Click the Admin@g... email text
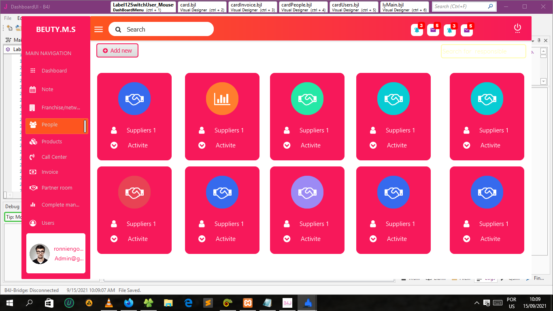The height and width of the screenshot is (311, 553). point(69,259)
